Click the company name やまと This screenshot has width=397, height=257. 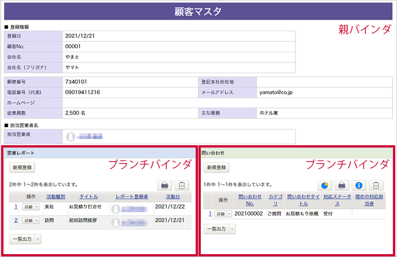(x=72, y=57)
